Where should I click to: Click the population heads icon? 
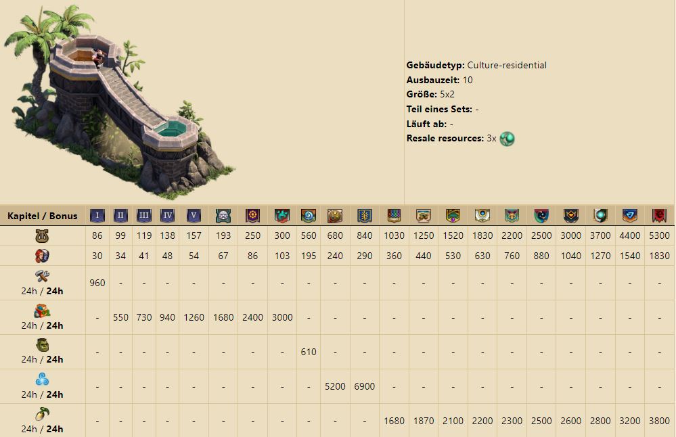click(43, 256)
